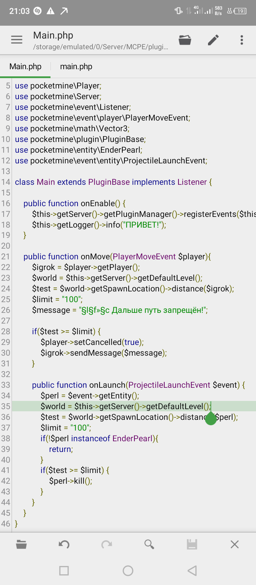Switch to the lowercase main.php tab
Screen dimensions: 256x585
click(76, 67)
